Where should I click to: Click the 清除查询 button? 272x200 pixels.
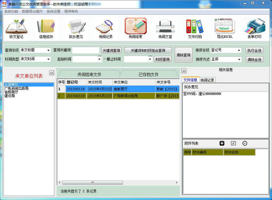tap(184, 55)
